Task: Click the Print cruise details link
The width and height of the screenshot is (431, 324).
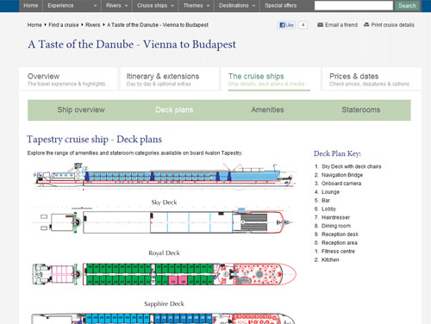Action: click(x=392, y=25)
